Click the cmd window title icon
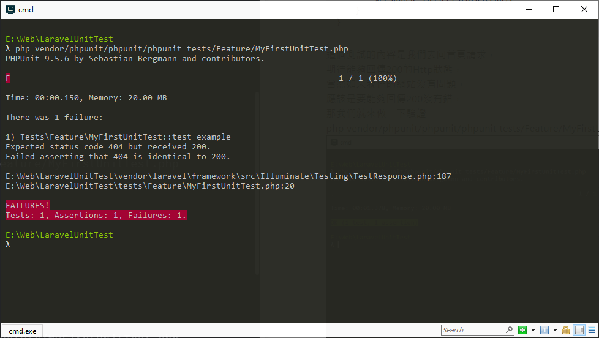Viewport: 599px width, 338px height. (10, 10)
